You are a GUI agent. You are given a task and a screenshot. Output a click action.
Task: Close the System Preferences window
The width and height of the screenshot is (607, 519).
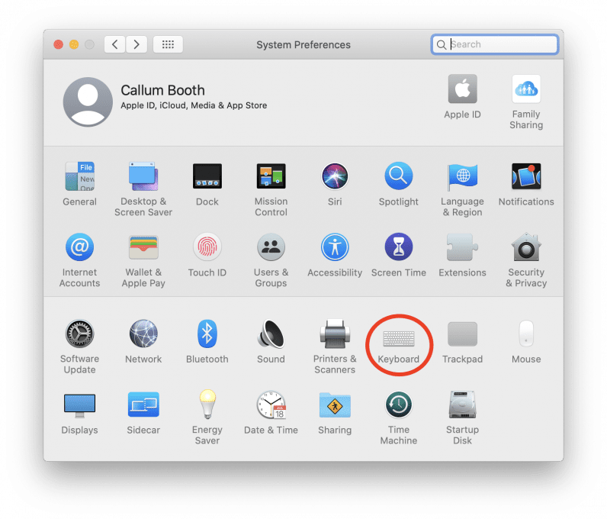pos(59,44)
